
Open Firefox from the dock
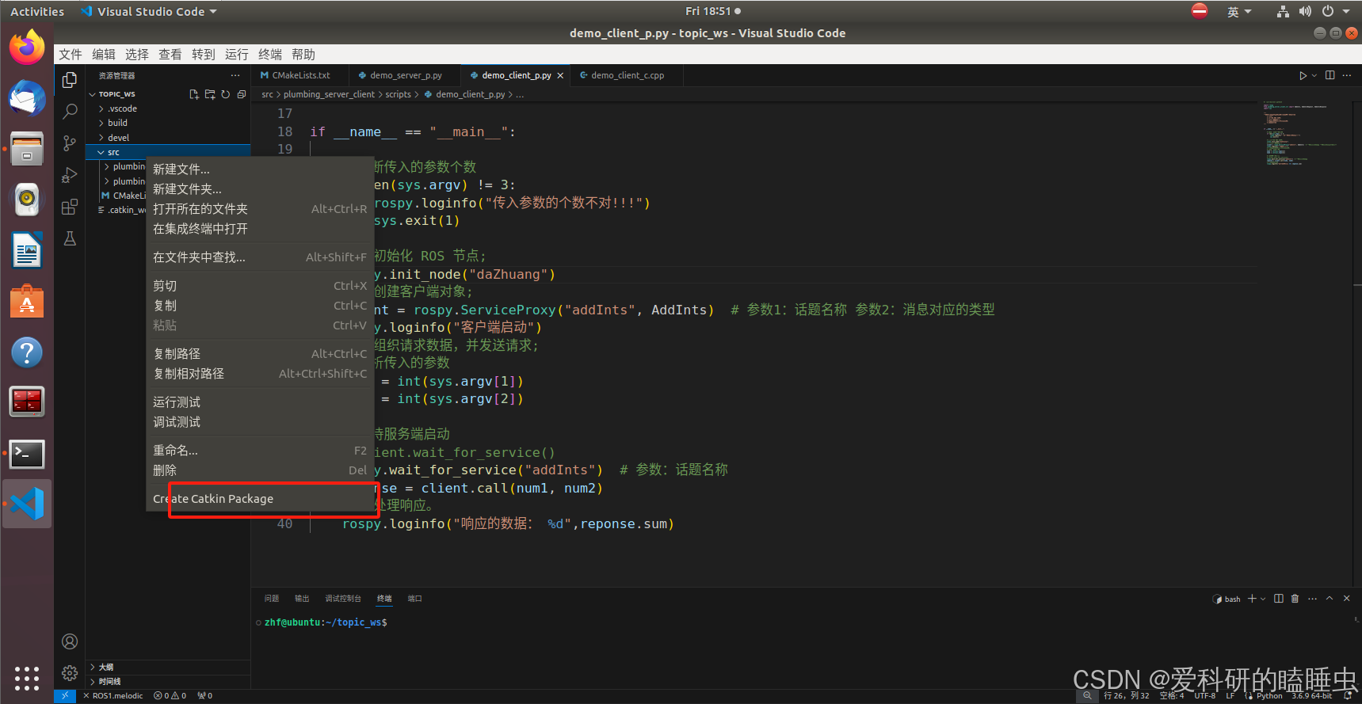click(27, 48)
